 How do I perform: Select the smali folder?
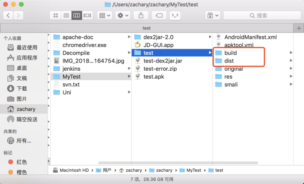pos(253,85)
